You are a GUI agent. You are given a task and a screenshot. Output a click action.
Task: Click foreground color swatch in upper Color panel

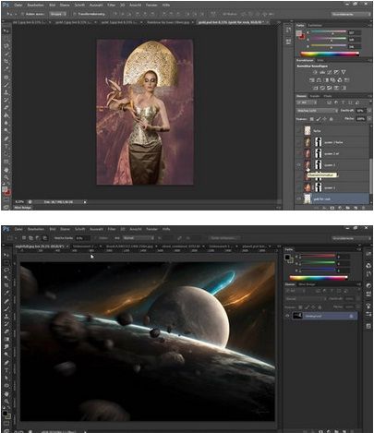(x=299, y=33)
